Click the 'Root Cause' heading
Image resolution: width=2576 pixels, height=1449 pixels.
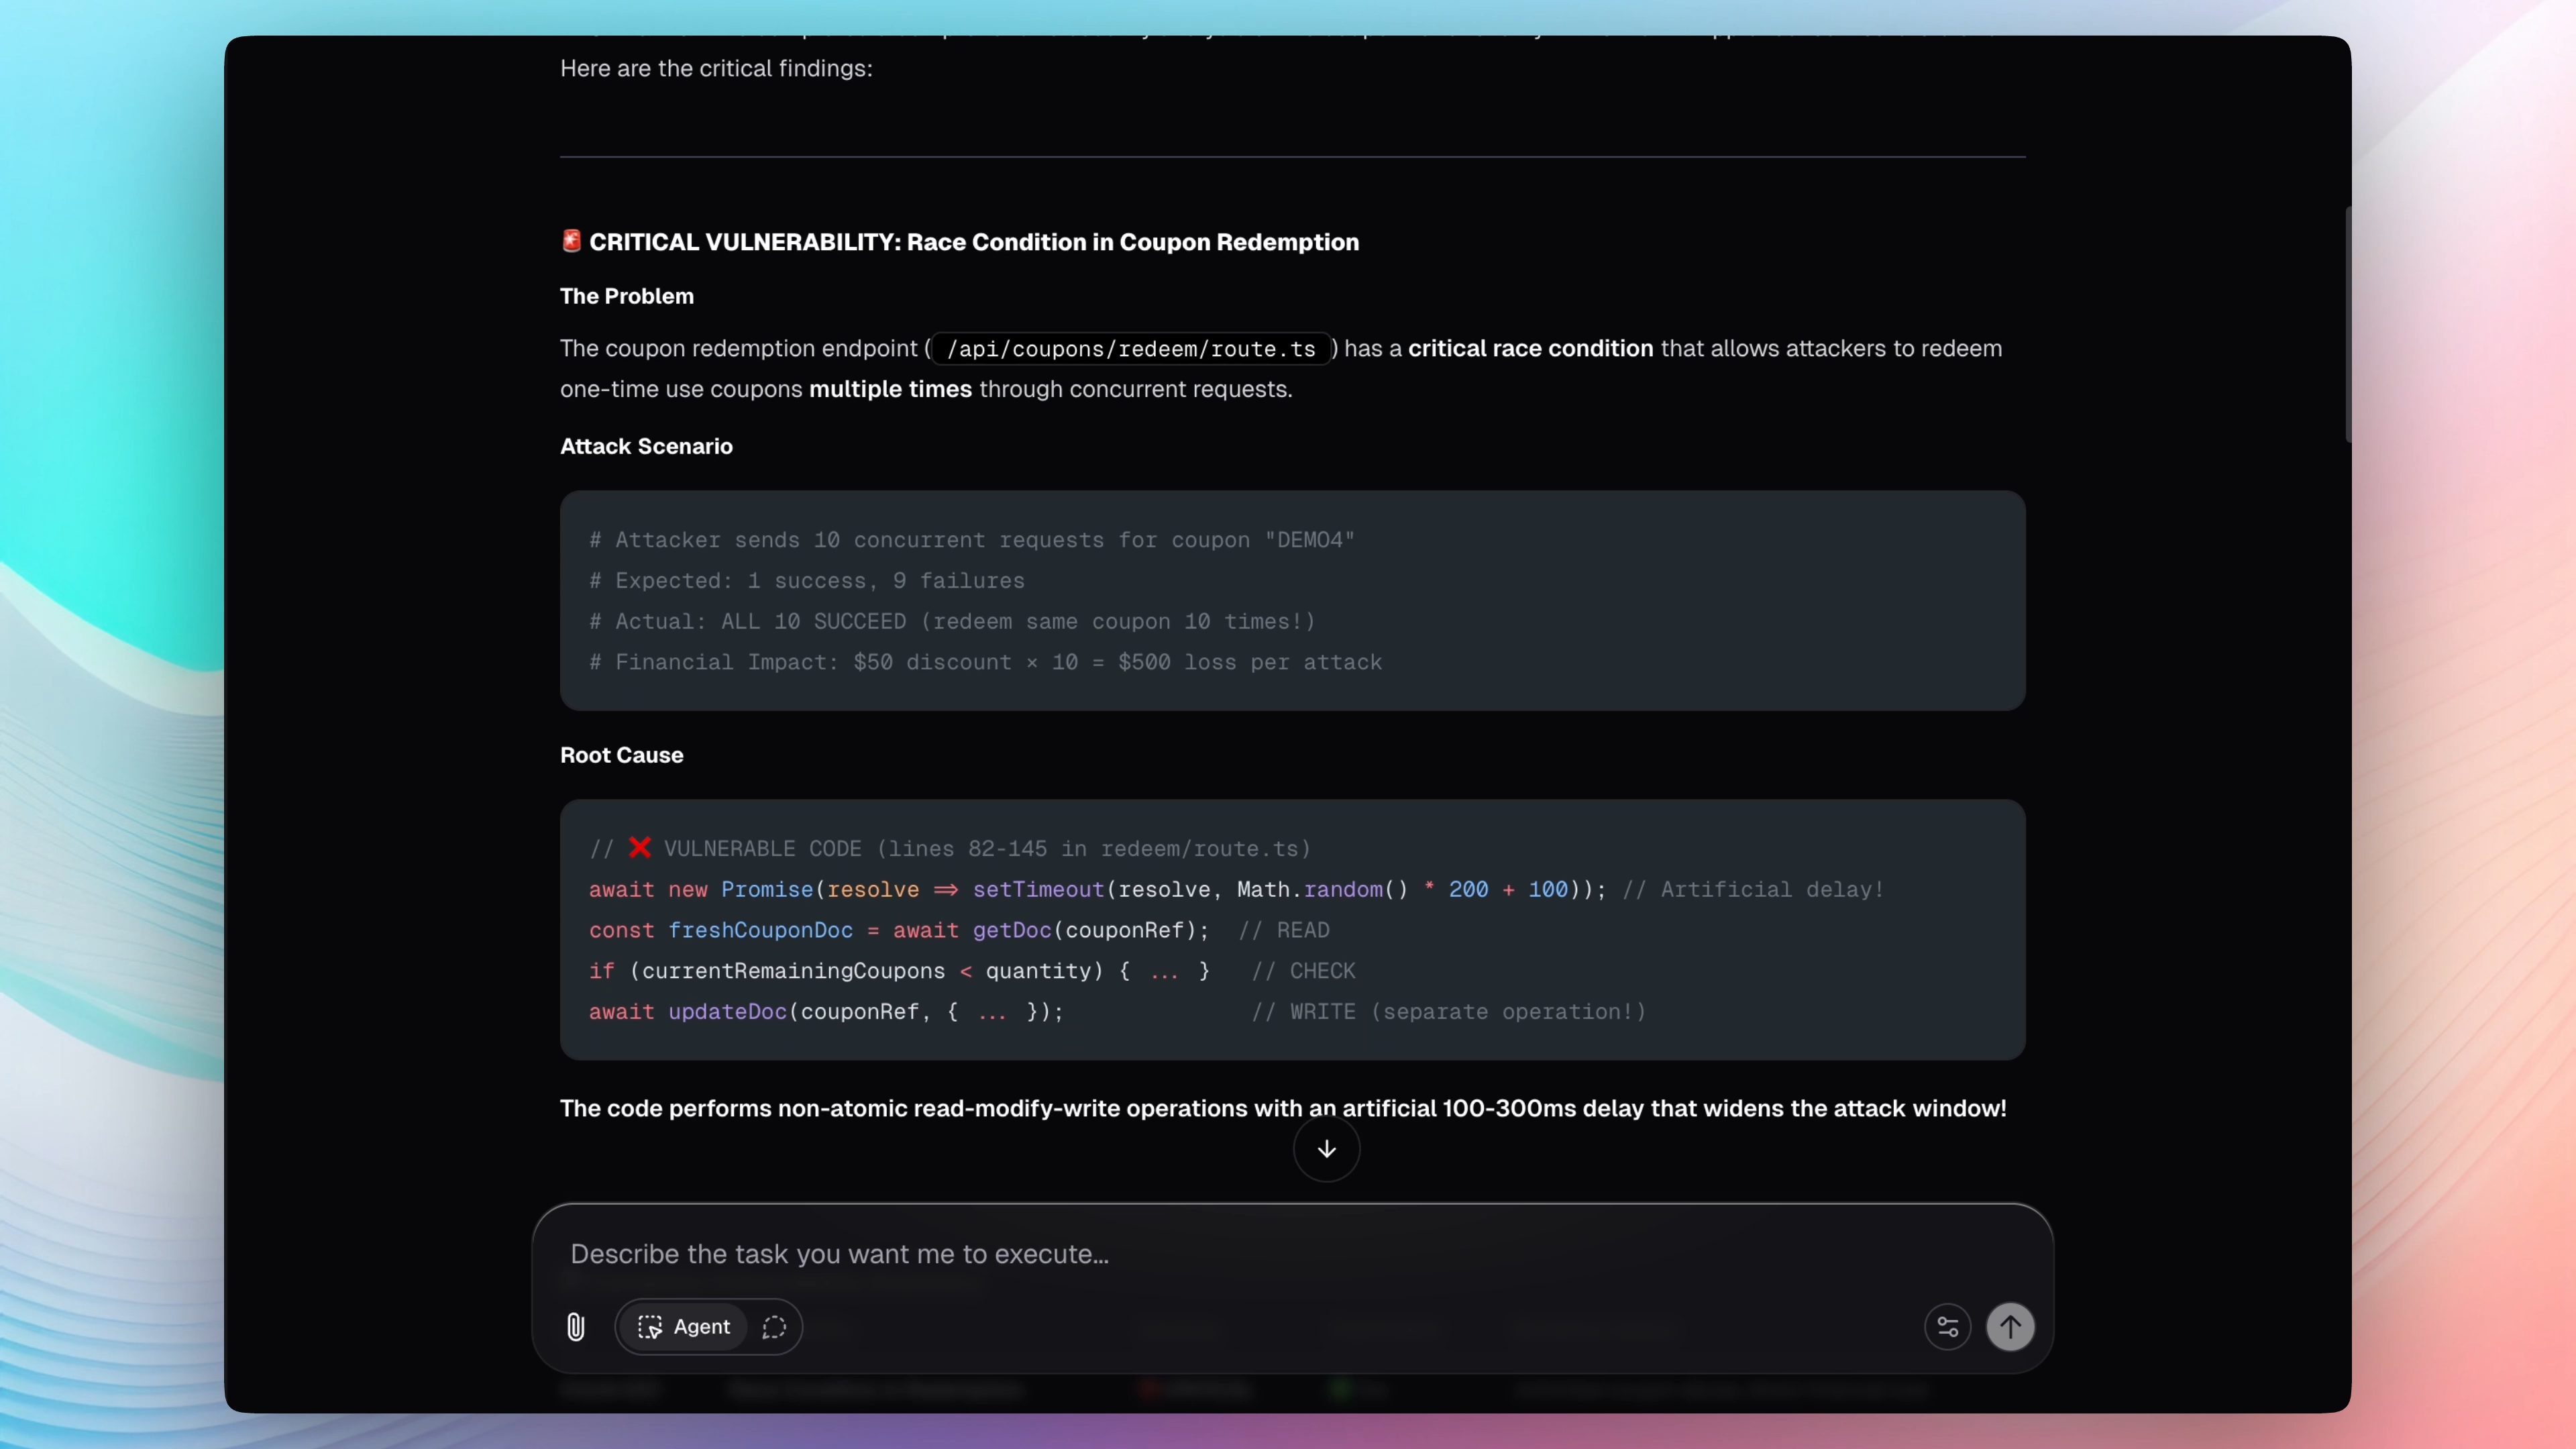coord(621,755)
